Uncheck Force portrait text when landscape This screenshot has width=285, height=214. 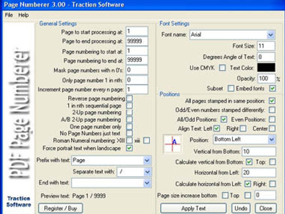tap(129, 148)
